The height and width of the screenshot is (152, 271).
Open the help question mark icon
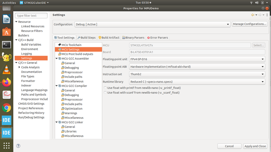18,146
